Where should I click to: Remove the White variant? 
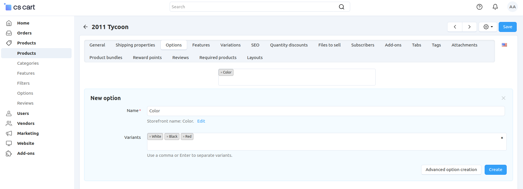pyautogui.click(x=150, y=137)
